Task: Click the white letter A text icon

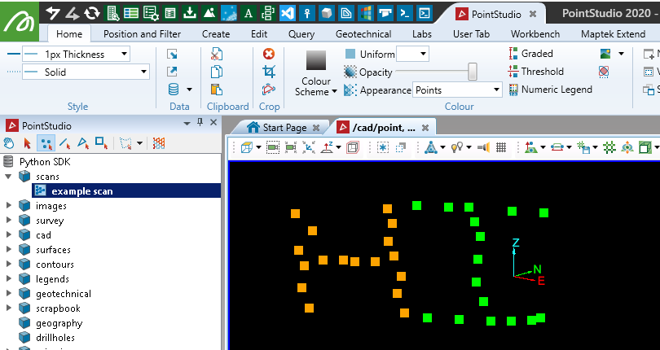Action: click(x=249, y=14)
